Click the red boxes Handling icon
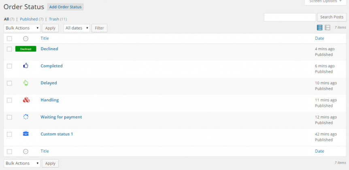 [26, 100]
